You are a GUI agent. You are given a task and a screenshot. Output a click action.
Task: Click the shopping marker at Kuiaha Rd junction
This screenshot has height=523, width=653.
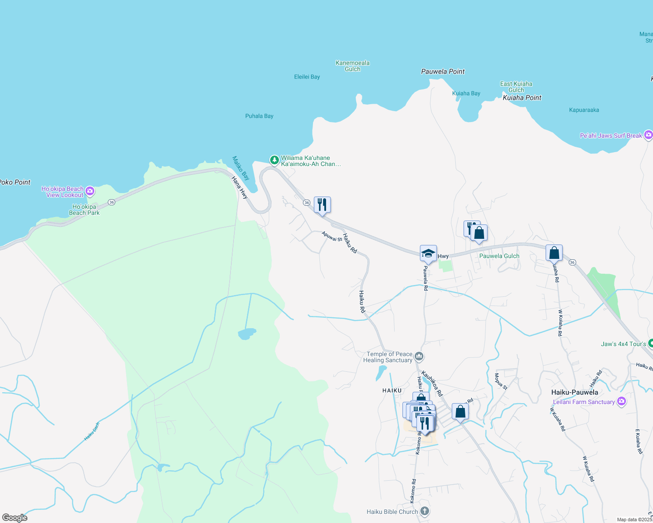(x=554, y=253)
